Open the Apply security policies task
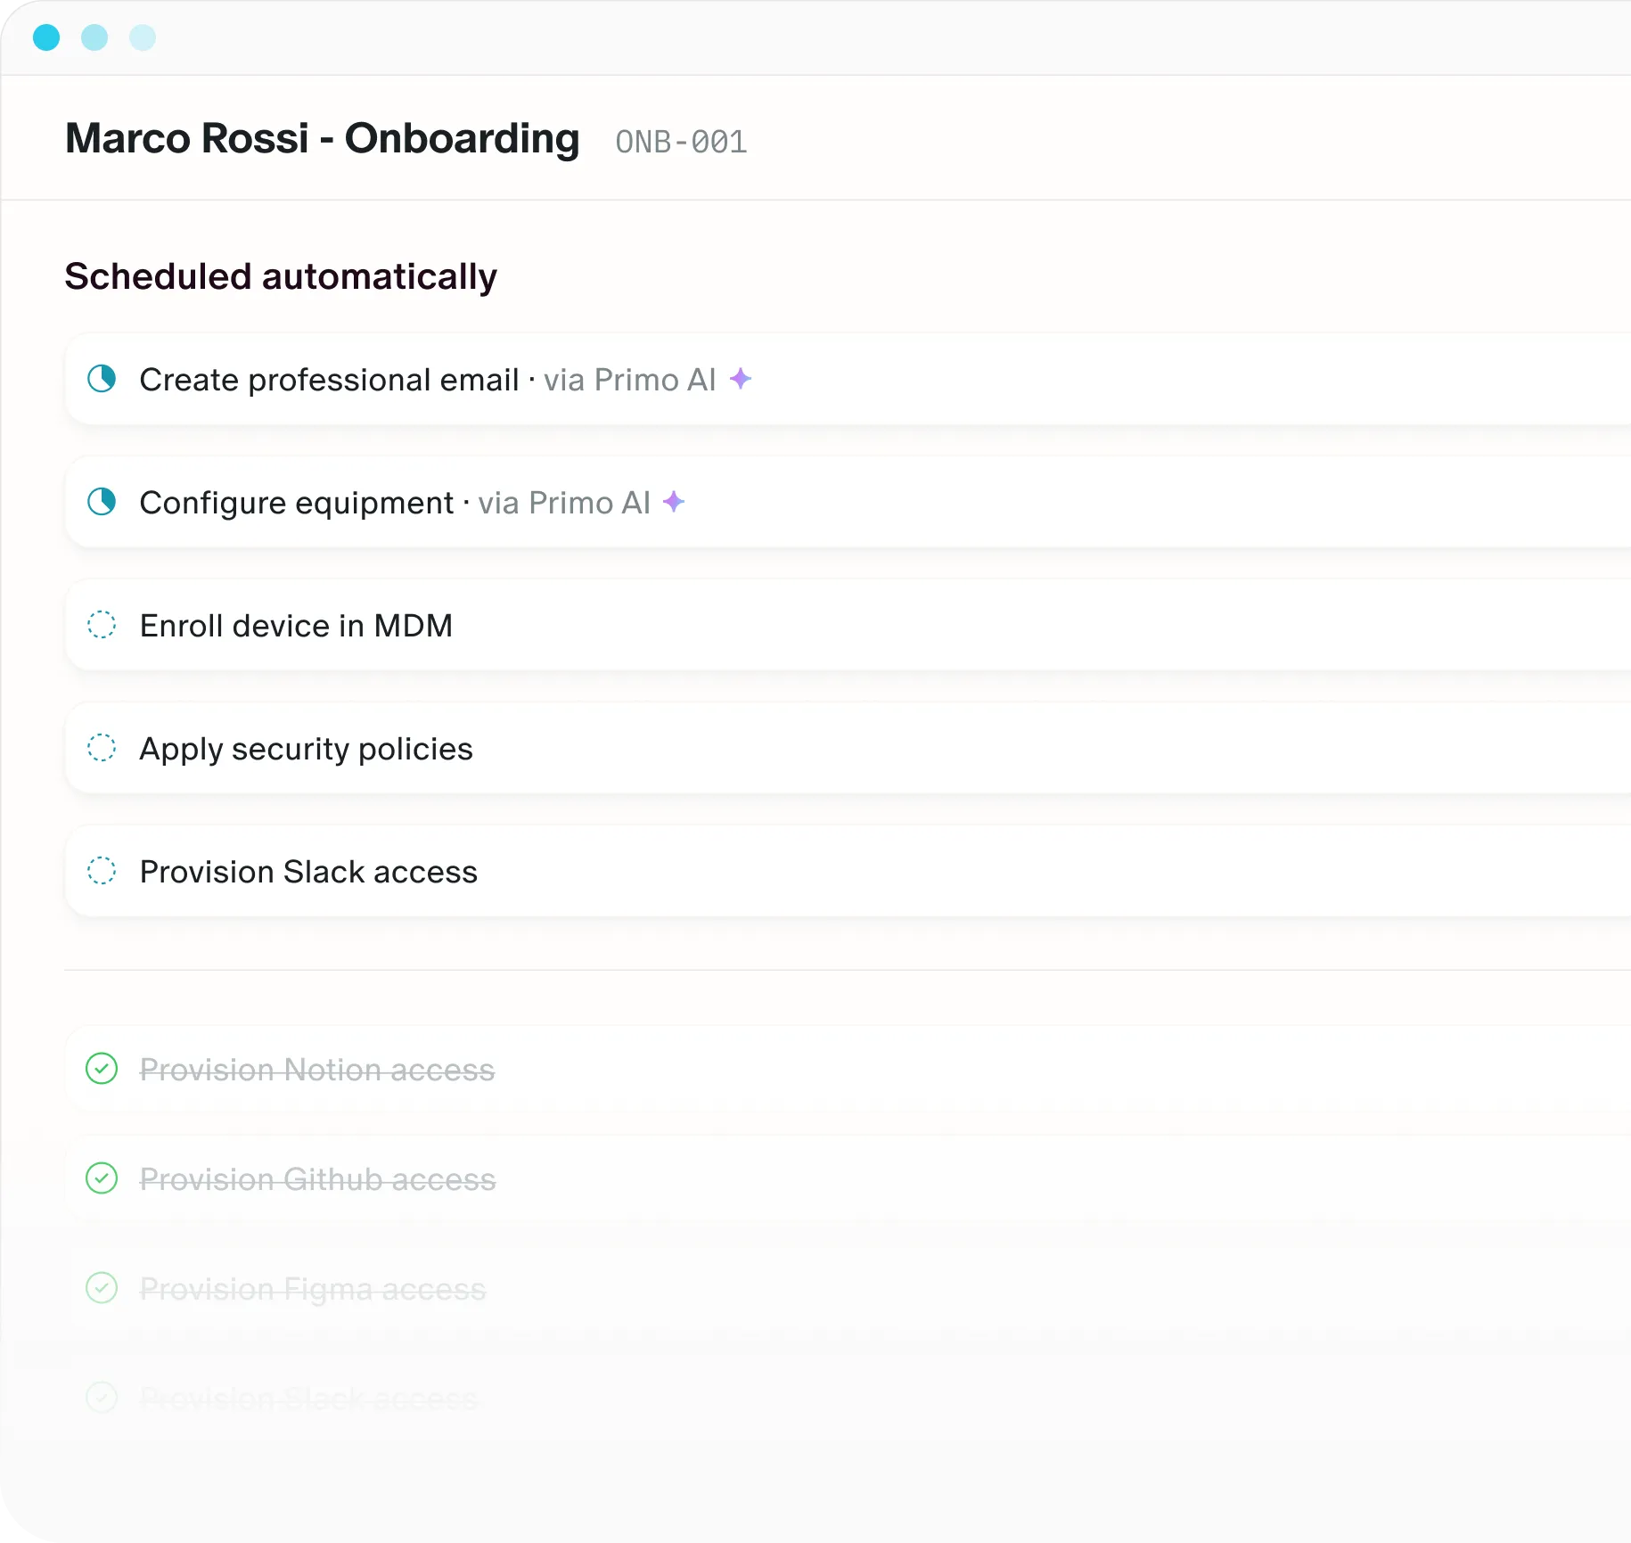This screenshot has width=1631, height=1543. (848, 748)
